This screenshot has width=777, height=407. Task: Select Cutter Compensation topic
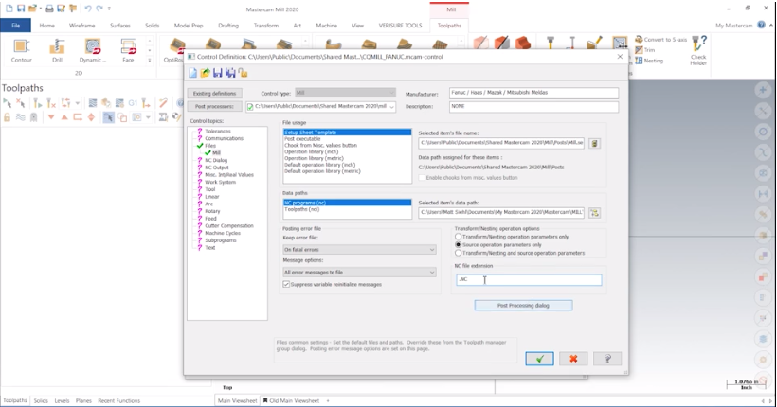pyautogui.click(x=229, y=226)
